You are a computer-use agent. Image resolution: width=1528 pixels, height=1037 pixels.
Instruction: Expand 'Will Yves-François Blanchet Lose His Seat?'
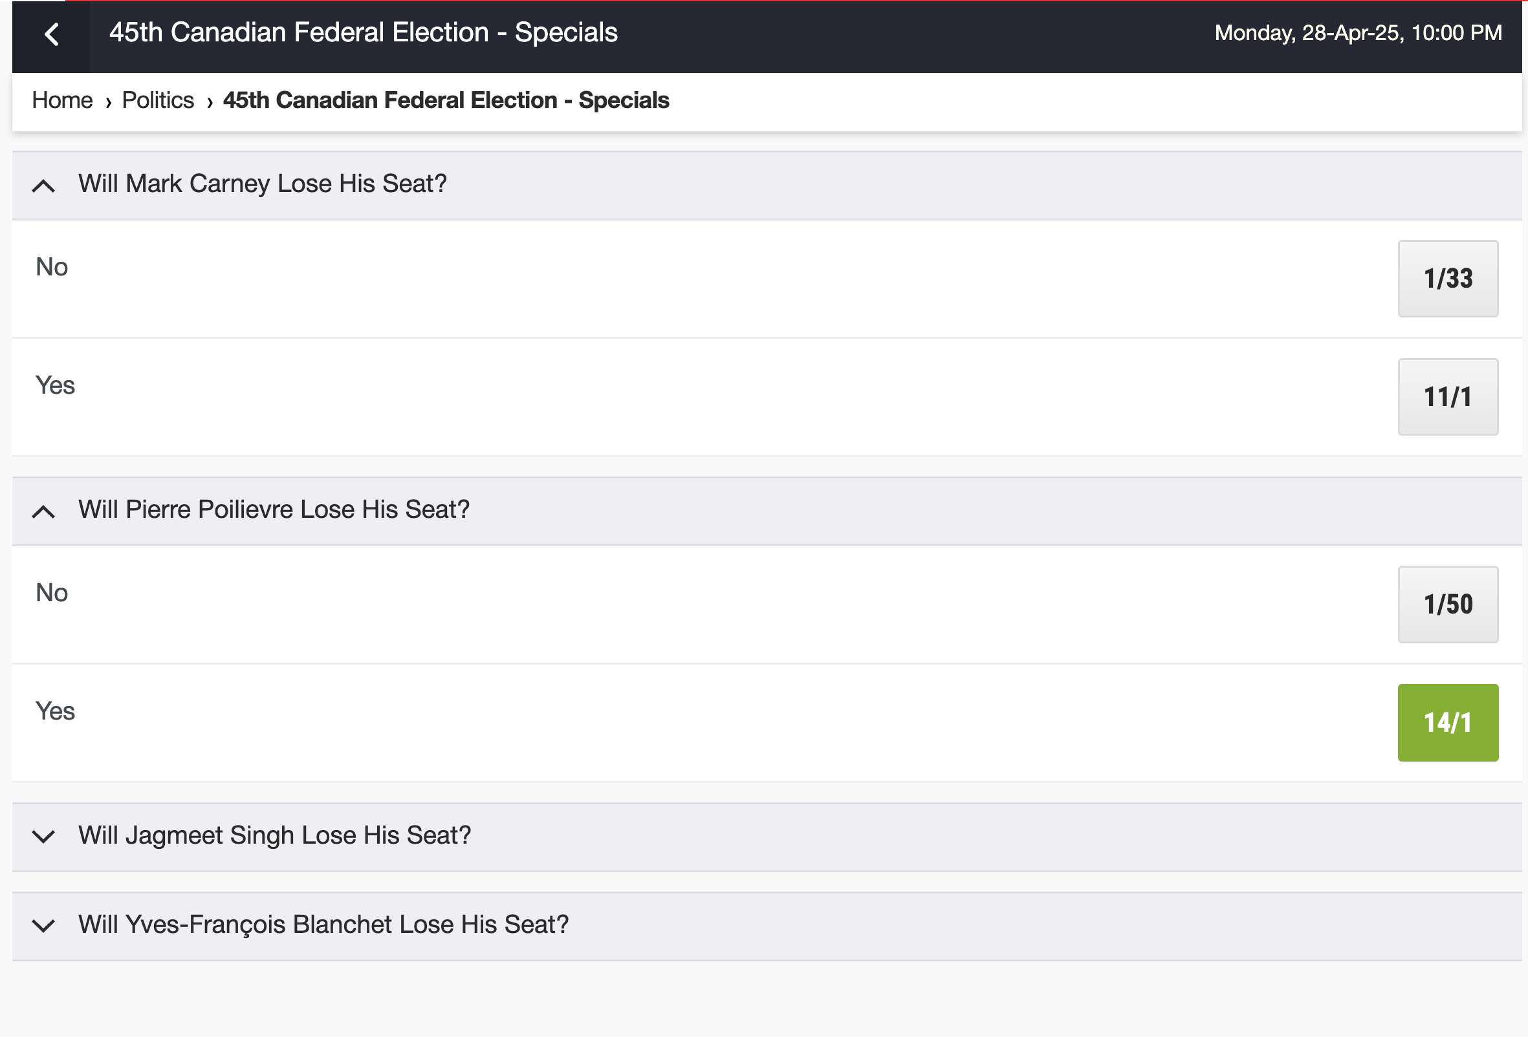[x=767, y=926]
